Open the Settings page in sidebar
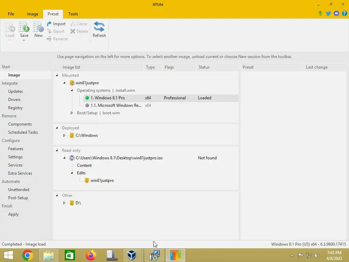 [x=15, y=157]
